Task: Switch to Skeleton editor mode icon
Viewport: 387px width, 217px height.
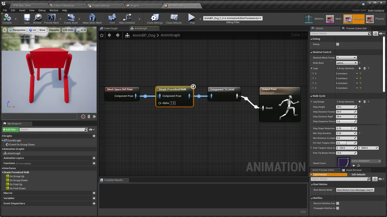Action: [x=309, y=19]
